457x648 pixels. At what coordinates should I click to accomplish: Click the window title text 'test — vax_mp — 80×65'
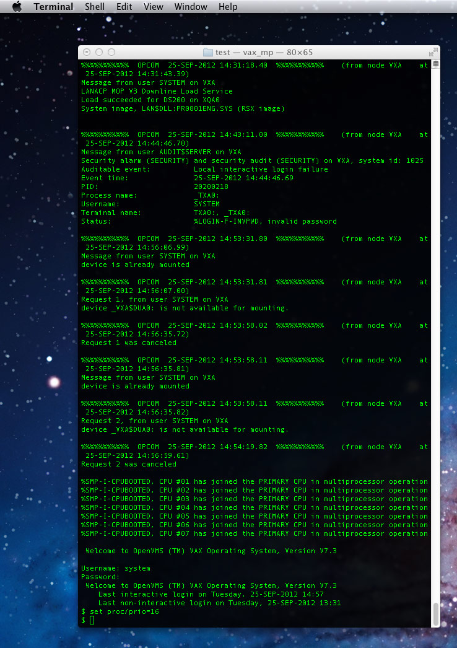coord(264,53)
